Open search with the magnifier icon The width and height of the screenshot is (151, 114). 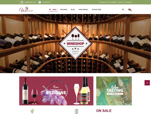pos(123,10)
